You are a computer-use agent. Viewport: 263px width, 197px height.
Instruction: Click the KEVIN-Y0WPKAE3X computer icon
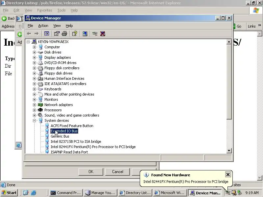coord(34,42)
